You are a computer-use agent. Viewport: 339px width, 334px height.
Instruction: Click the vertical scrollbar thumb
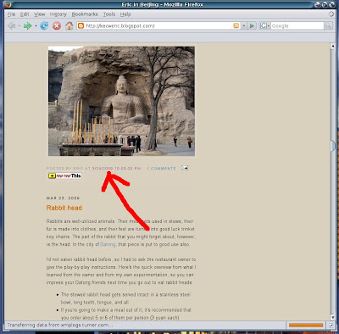[x=332, y=145]
